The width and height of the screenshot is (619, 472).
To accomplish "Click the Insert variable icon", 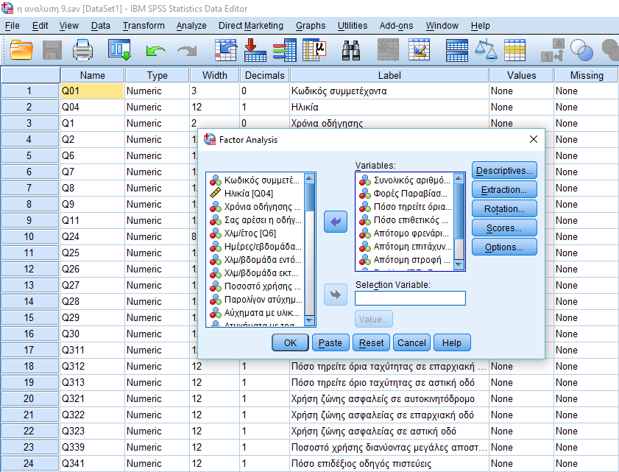I will click(420, 50).
